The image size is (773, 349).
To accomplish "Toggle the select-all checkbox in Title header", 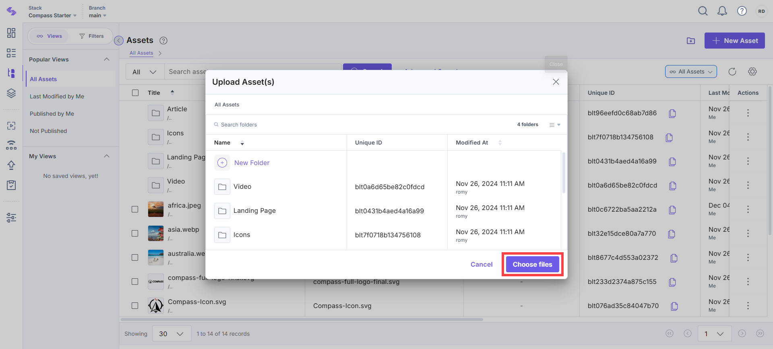I will (x=135, y=93).
